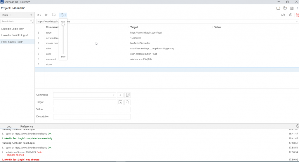The height and width of the screenshot is (162, 299).
Task: Click the https://www.linkedin.com/feed/ target cell
Action: click(x=146, y=33)
